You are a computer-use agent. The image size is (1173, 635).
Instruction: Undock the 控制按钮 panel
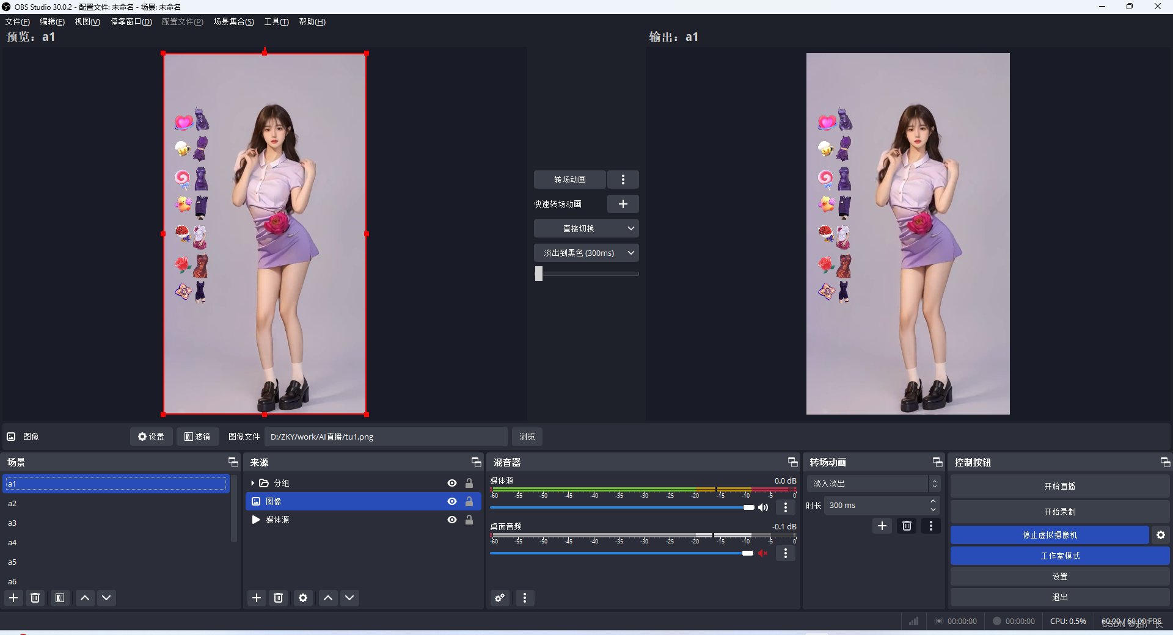click(1165, 462)
